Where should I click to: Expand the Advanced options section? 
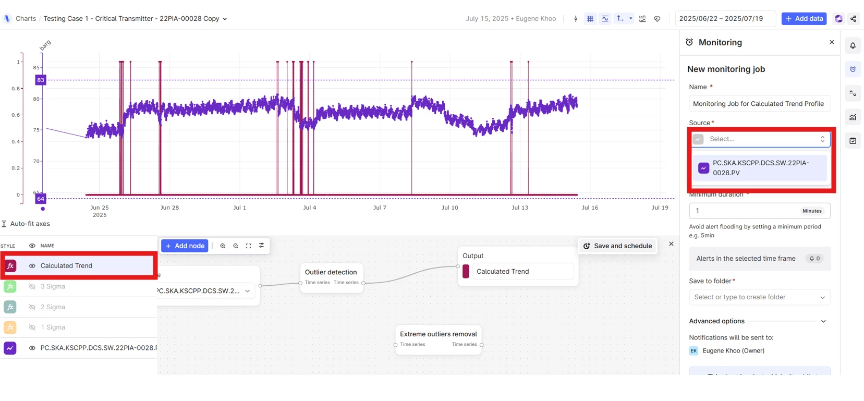coord(823,321)
